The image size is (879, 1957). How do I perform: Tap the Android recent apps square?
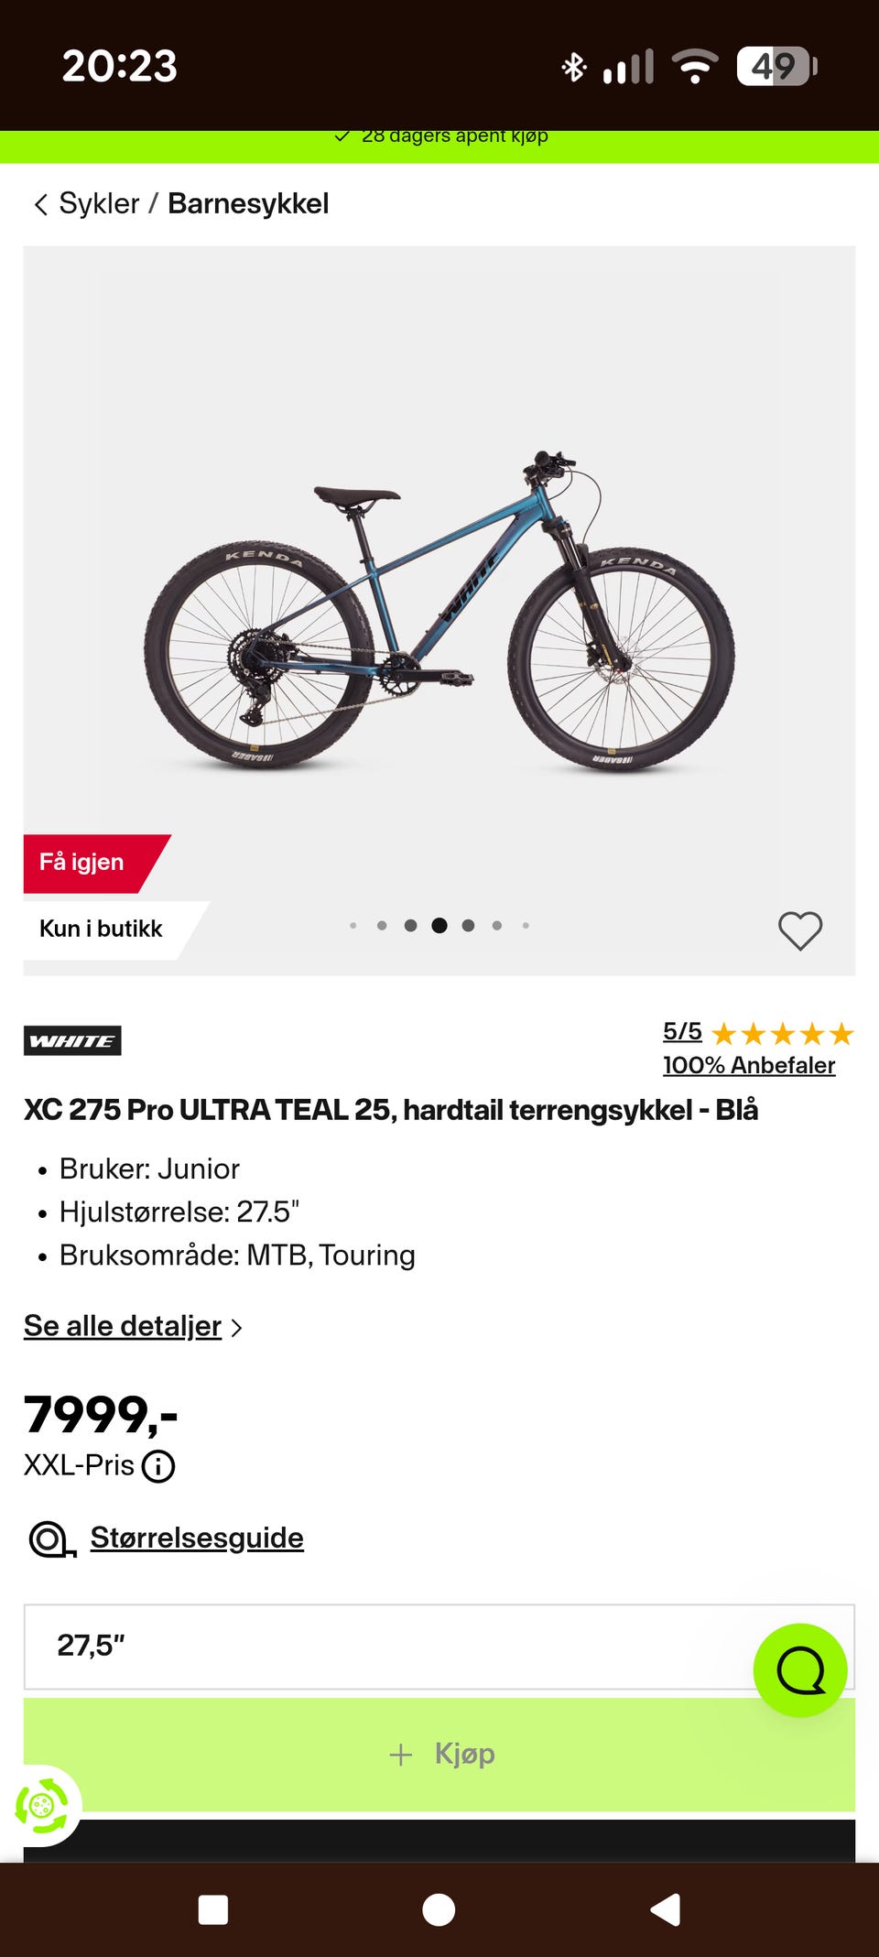pyautogui.click(x=212, y=1910)
